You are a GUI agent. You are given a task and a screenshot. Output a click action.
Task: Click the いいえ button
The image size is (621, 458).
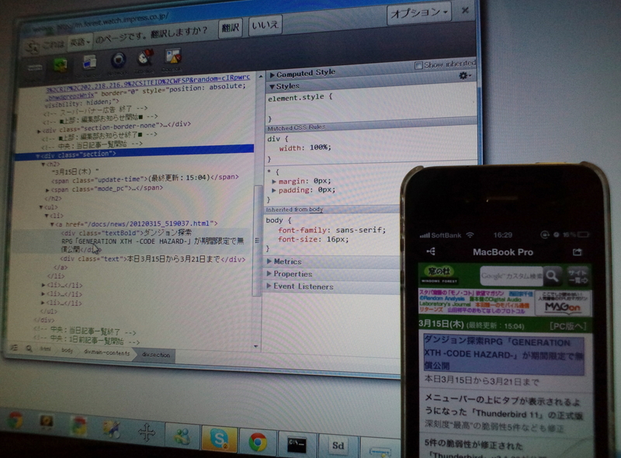(265, 26)
